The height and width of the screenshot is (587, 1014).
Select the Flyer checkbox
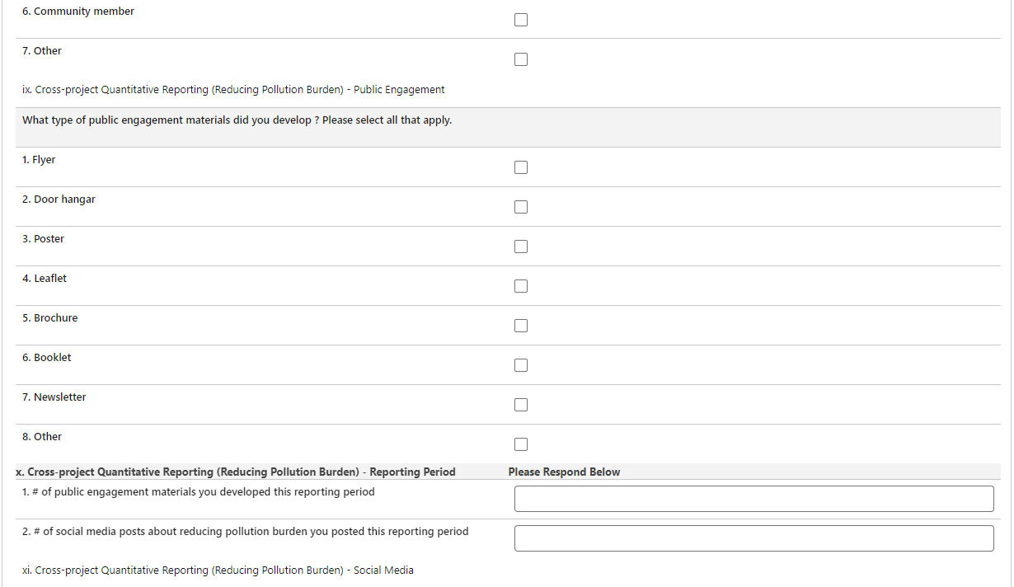[521, 167]
